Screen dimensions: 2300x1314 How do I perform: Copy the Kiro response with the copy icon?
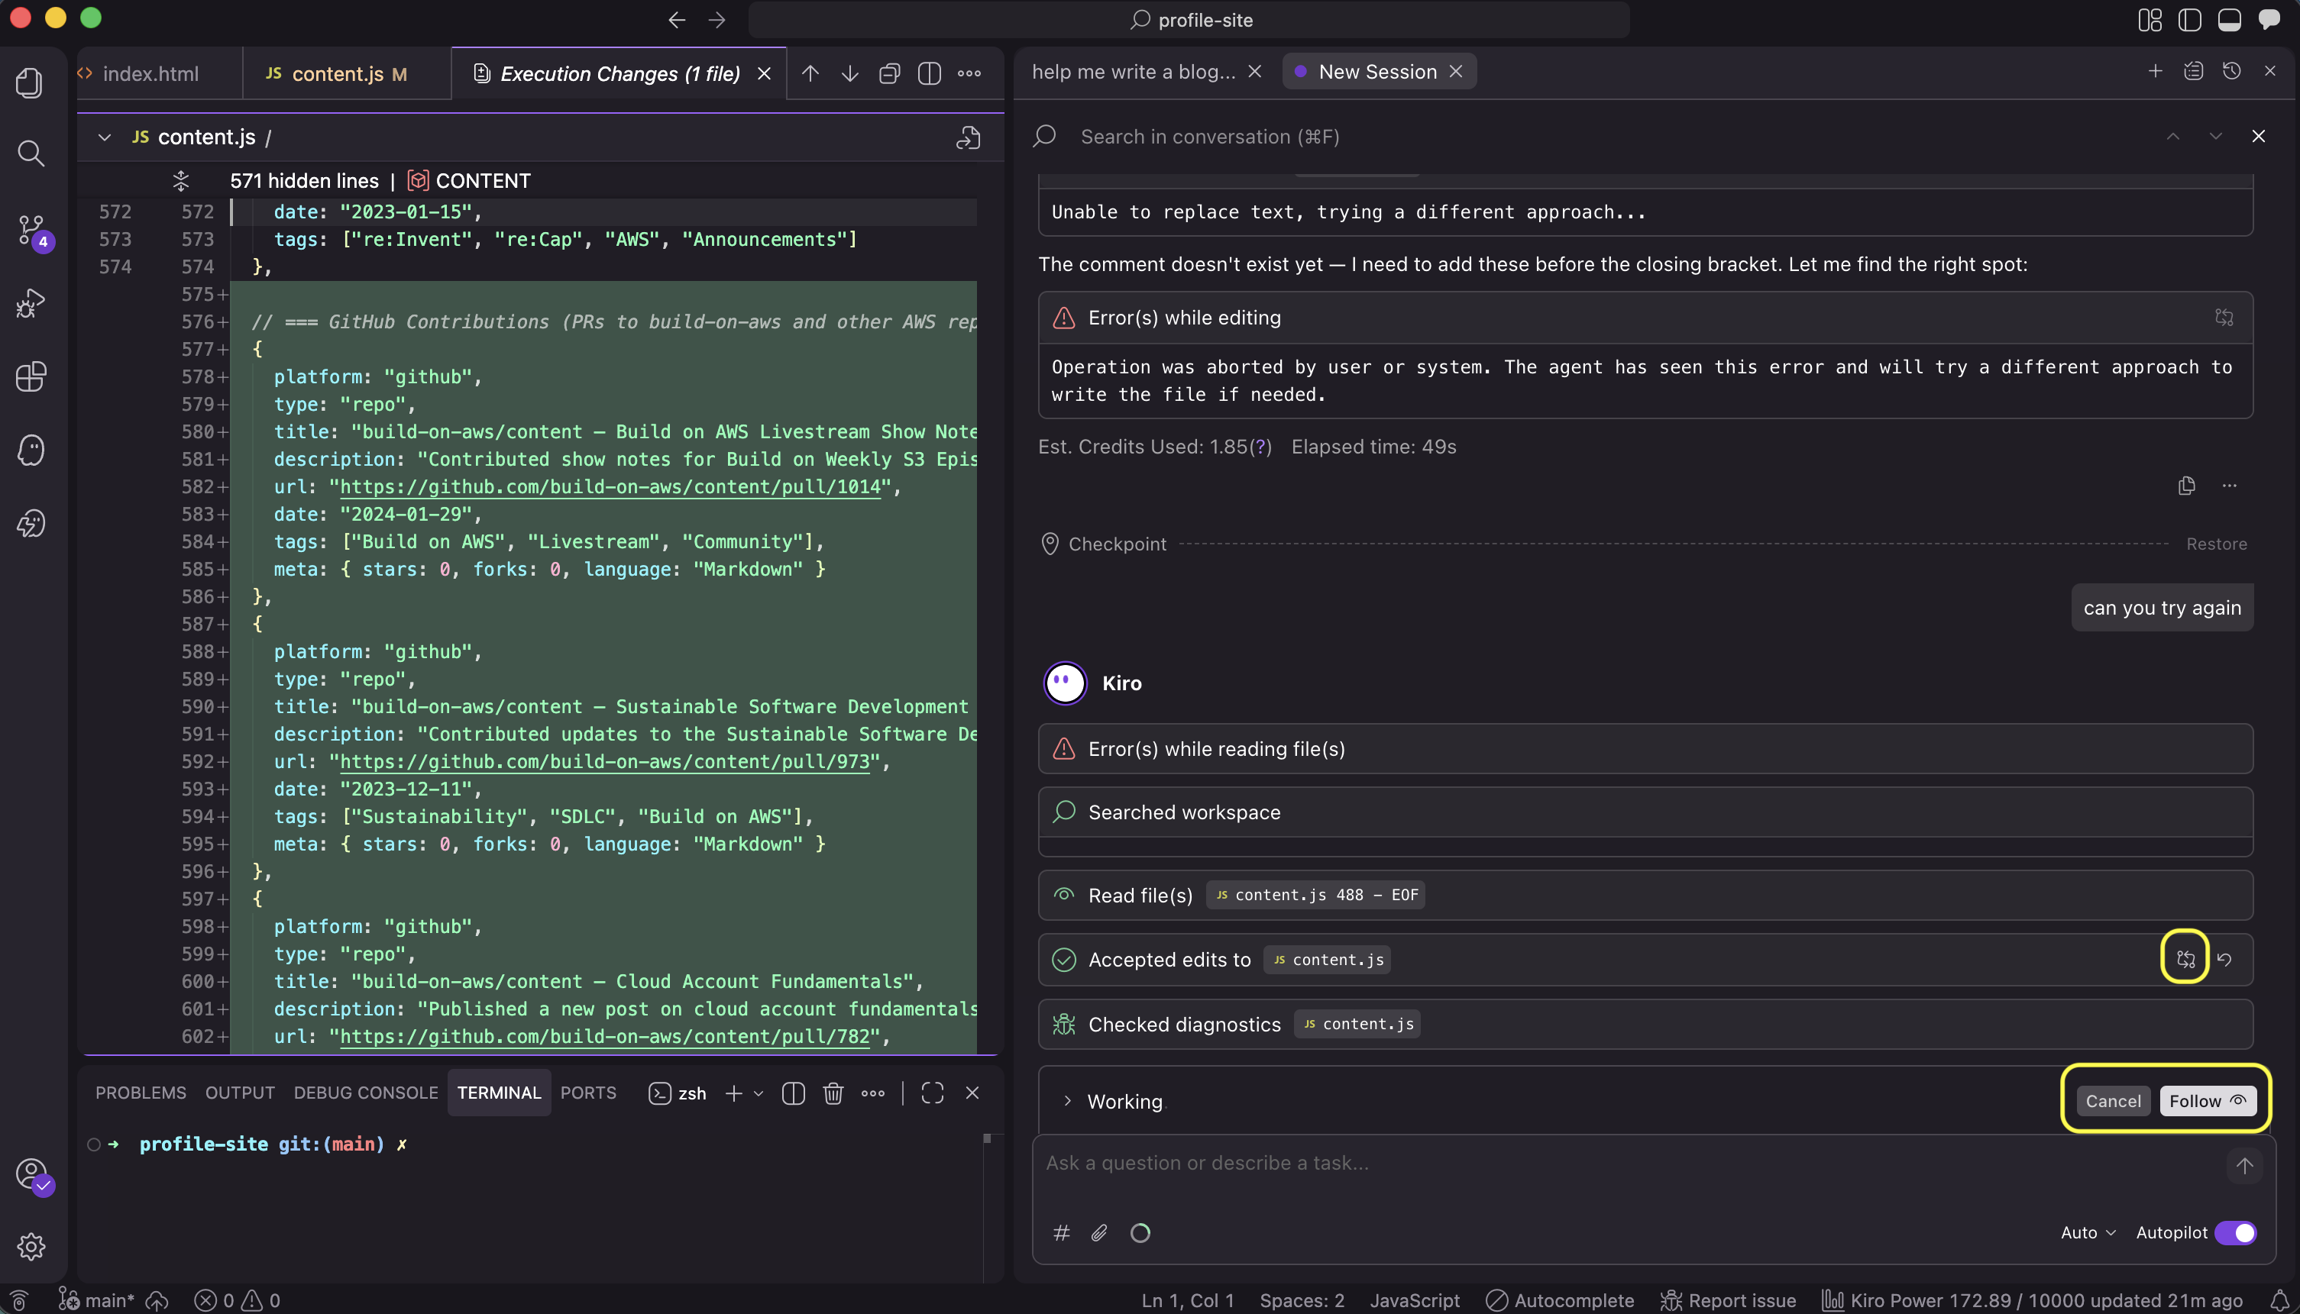[2186, 486]
